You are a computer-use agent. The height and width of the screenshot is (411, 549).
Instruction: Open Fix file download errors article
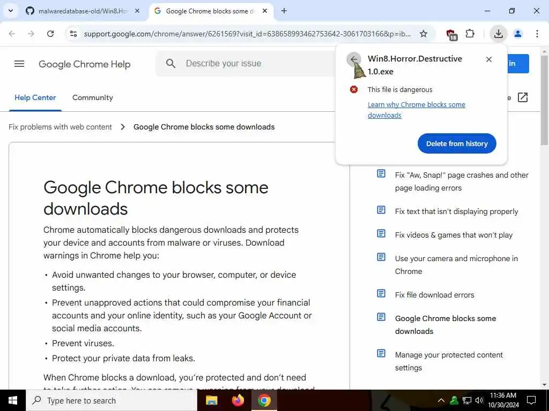pyautogui.click(x=434, y=295)
